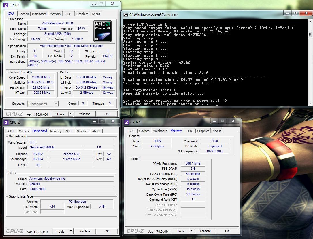Viewport: 313px width, 239px height.
Task: Click OK in the top CPU-Z window
Action: coord(106,114)
